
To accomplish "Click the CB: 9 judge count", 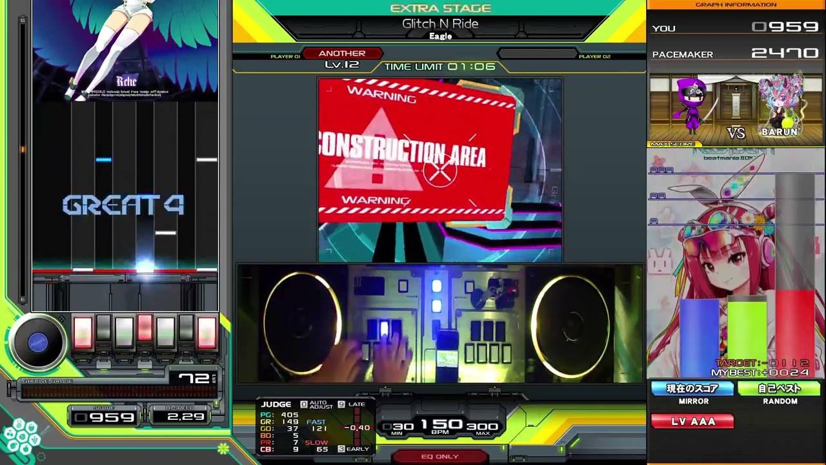I will tap(279, 449).
